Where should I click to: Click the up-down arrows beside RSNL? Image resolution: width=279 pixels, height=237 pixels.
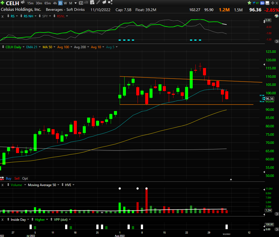pos(55,16)
